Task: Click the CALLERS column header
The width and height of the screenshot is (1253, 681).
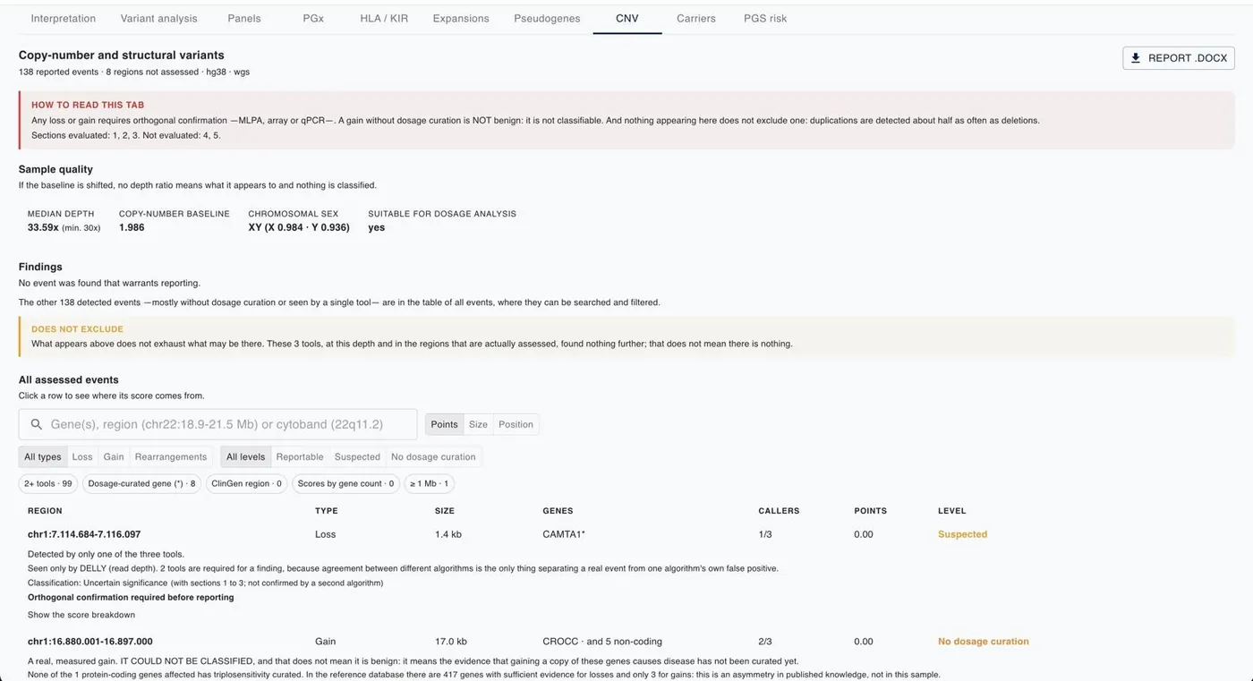Action: coord(779,511)
